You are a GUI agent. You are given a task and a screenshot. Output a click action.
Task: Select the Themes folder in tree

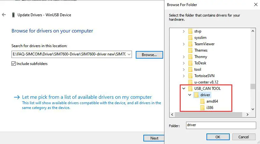click(x=201, y=50)
